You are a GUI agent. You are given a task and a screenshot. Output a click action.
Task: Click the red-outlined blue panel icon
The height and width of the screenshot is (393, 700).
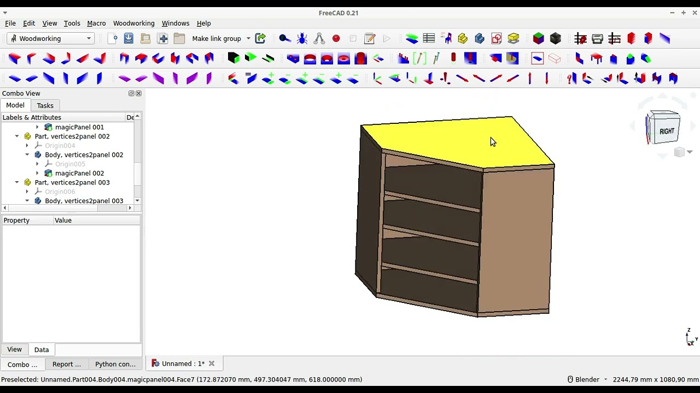pos(537,58)
